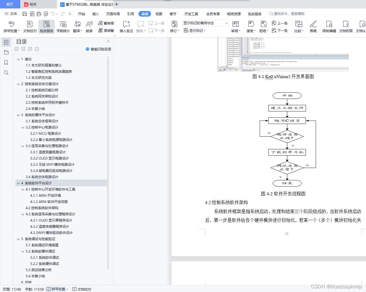Click the page count 页面: 17/48 in status bar
366x292 pixels.
(x=12, y=289)
